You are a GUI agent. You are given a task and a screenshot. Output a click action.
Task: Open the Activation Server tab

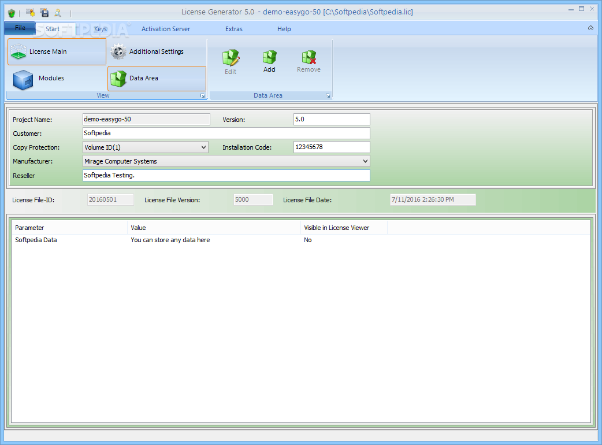tap(165, 29)
